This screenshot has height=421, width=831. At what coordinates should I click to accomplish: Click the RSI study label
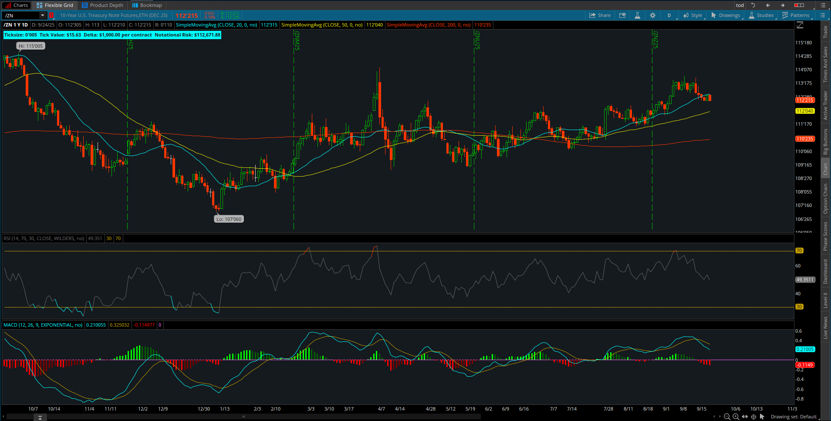pyautogui.click(x=44, y=238)
